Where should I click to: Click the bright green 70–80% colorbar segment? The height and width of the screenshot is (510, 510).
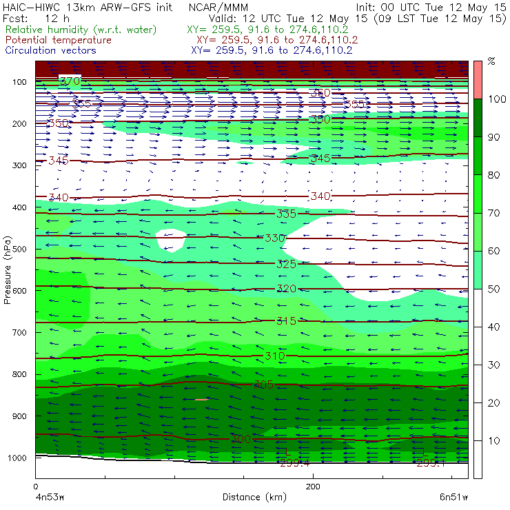(x=478, y=194)
